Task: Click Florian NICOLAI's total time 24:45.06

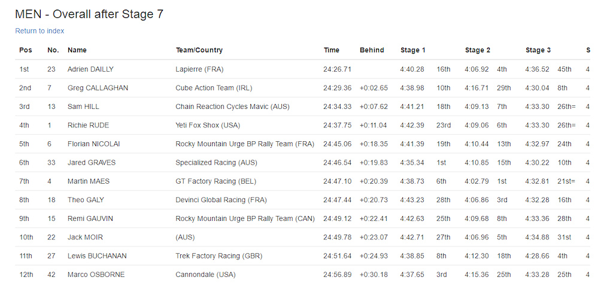Action: [338, 144]
